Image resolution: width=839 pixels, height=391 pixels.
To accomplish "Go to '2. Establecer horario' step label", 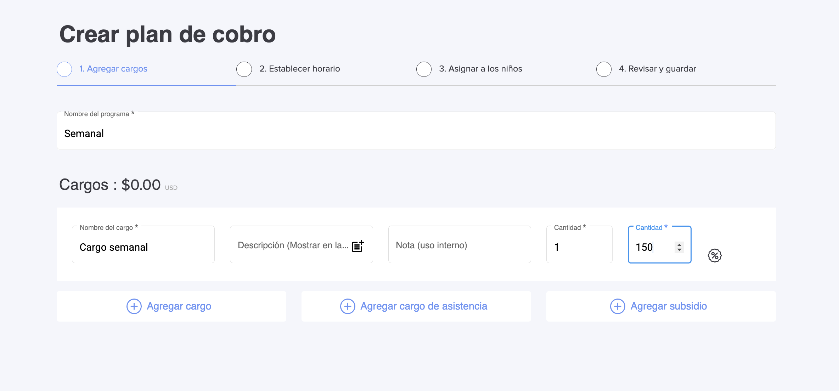I will pyautogui.click(x=299, y=69).
